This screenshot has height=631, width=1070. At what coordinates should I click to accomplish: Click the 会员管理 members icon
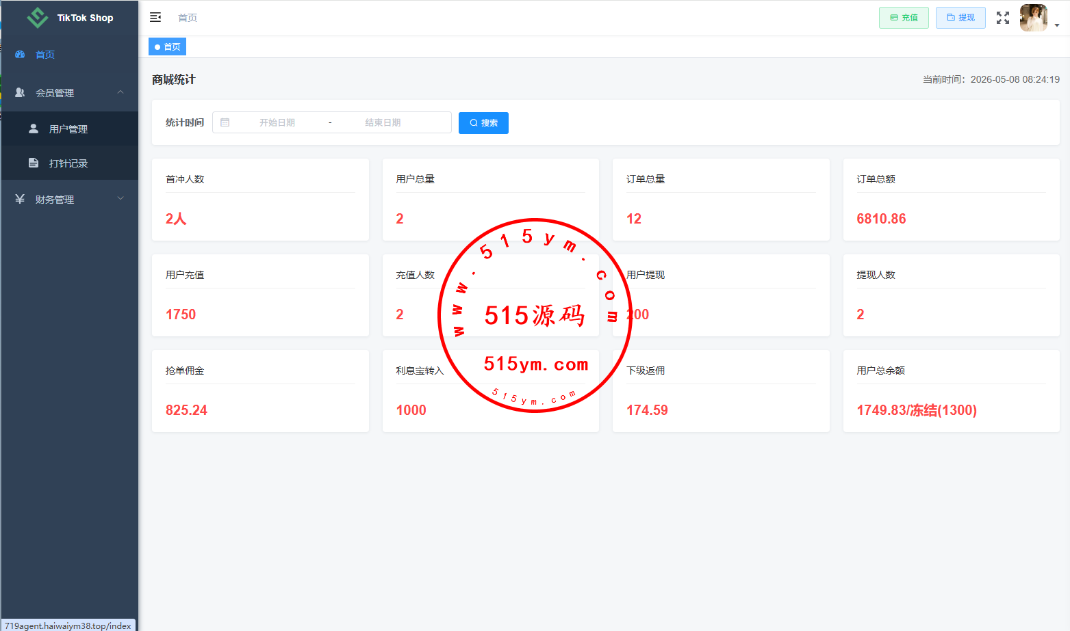[20, 92]
